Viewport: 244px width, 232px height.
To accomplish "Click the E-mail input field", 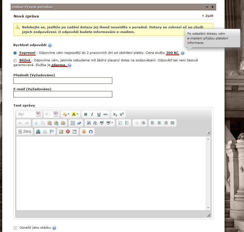I will pos(63,94).
